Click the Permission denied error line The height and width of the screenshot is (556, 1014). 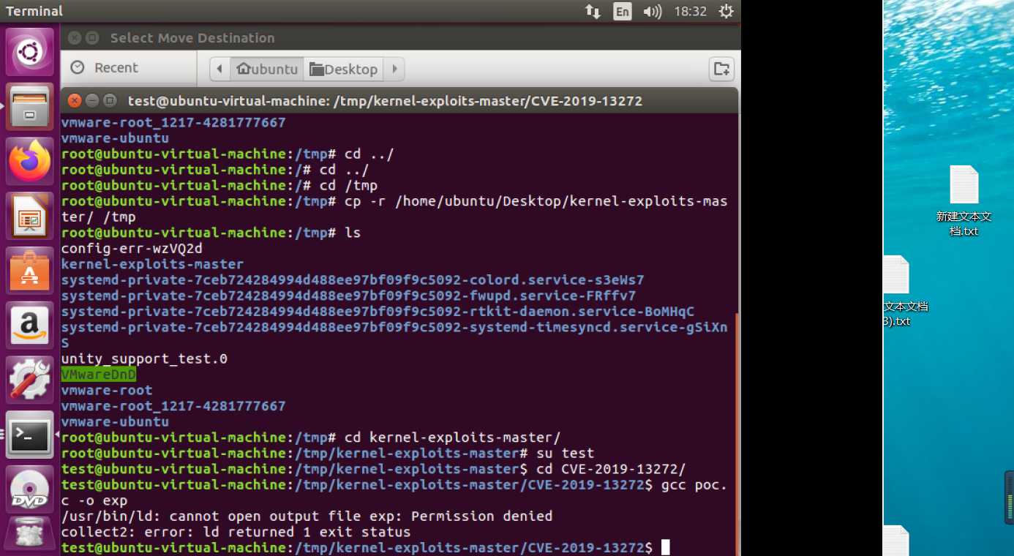(307, 516)
